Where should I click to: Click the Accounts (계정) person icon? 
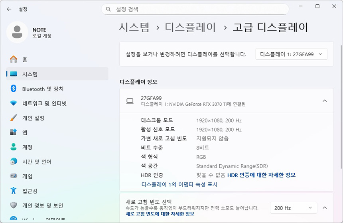coord(14,147)
